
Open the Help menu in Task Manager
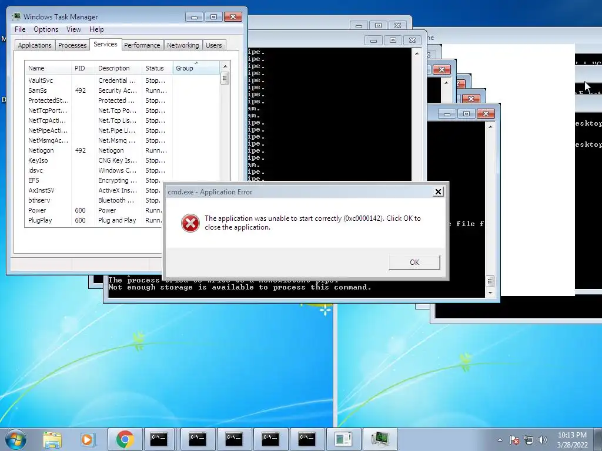click(x=96, y=29)
